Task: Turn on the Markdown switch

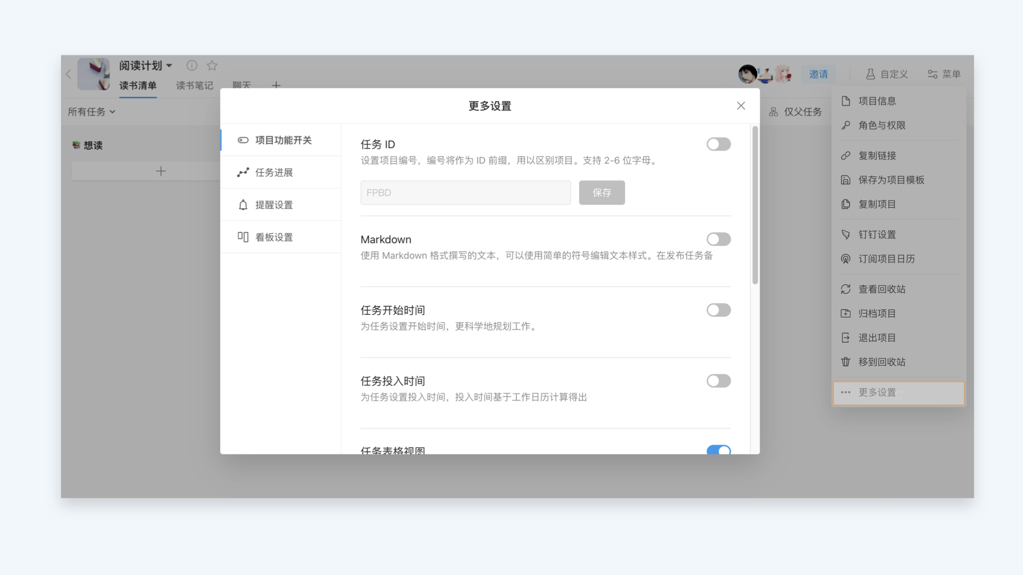Action: pyautogui.click(x=718, y=240)
